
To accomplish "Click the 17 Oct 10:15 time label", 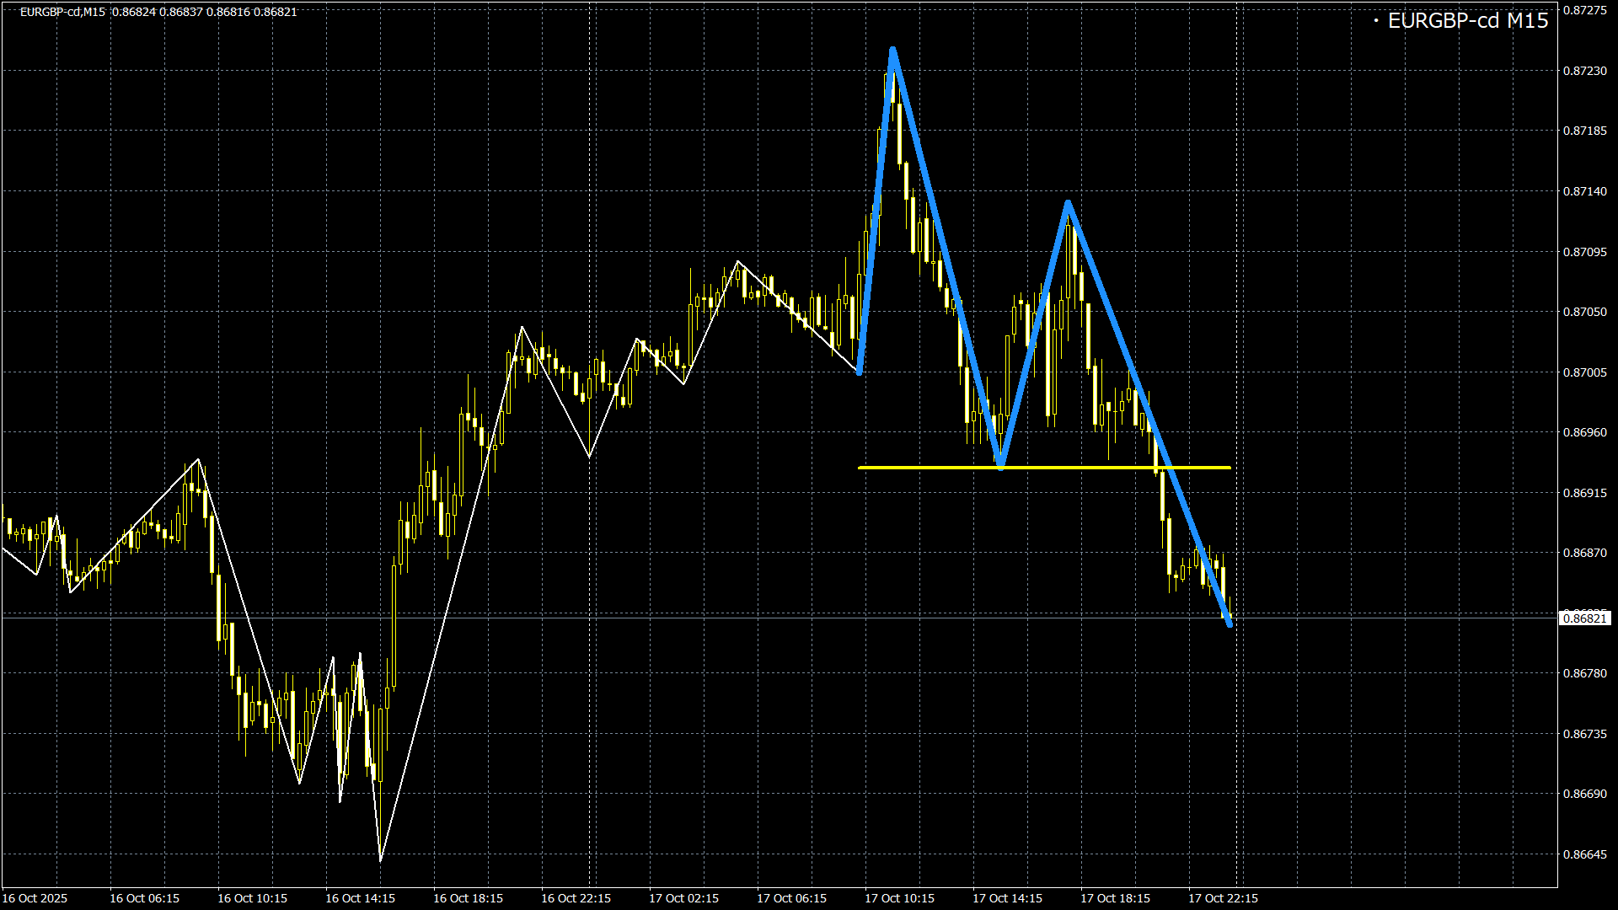I will [x=899, y=898].
